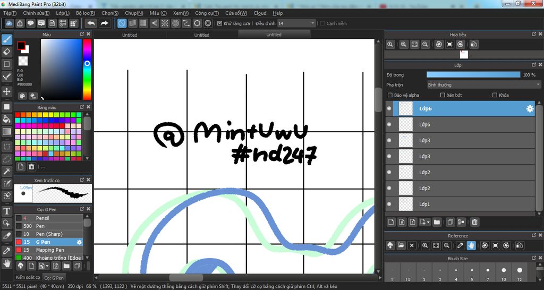
Task: Select the eyedropper in the Reference panel
Action: coord(461,245)
